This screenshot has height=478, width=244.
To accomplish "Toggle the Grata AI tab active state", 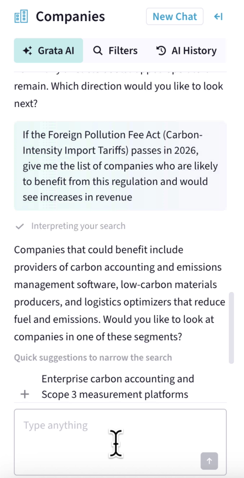I will [x=48, y=51].
